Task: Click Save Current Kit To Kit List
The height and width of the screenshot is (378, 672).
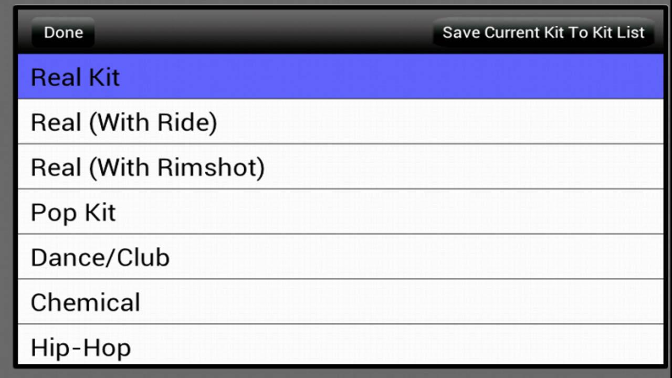Action: [x=543, y=33]
